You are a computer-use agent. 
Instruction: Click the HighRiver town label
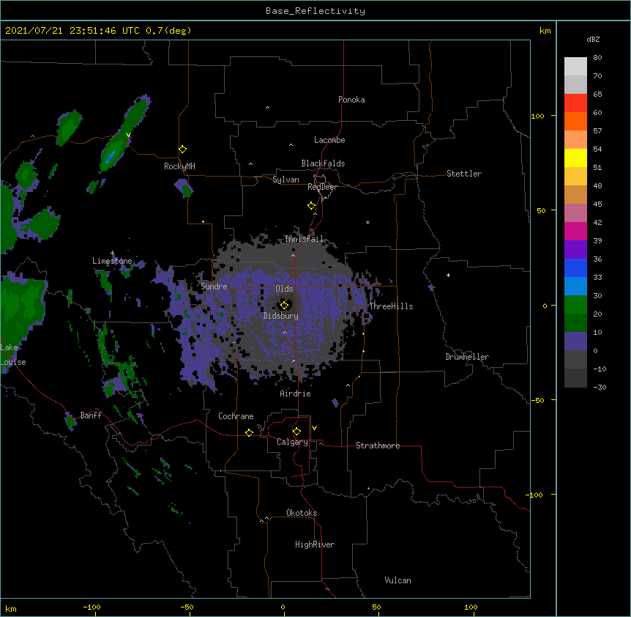coord(315,544)
